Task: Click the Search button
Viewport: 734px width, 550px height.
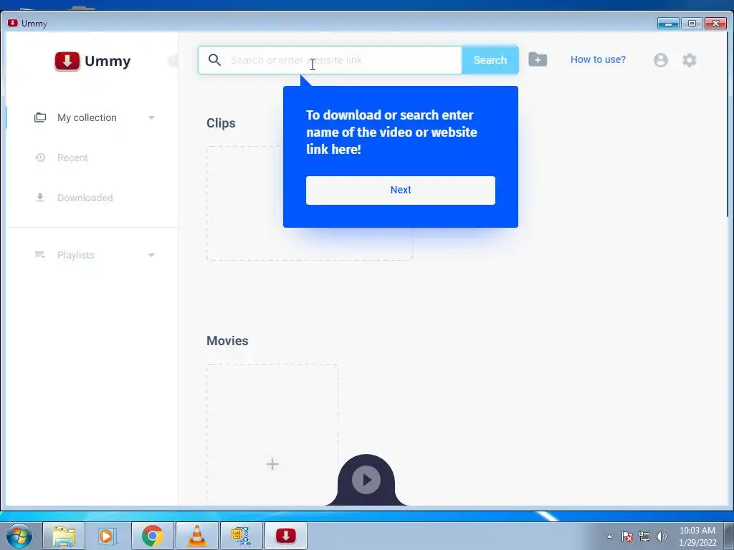Action: [490, 60]
